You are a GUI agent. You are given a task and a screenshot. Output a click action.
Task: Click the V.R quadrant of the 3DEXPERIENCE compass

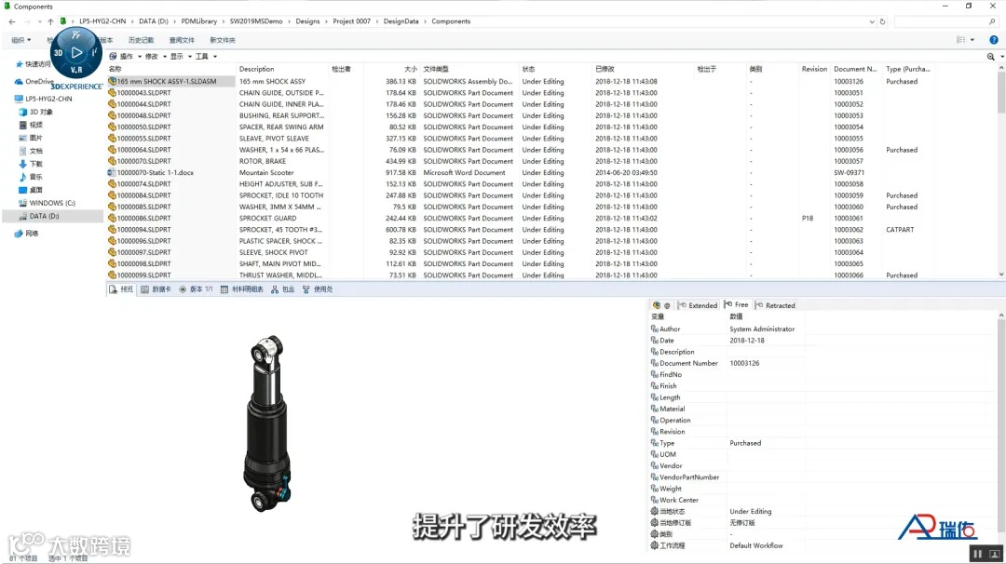pyautogui.click(x=76, y=70)
